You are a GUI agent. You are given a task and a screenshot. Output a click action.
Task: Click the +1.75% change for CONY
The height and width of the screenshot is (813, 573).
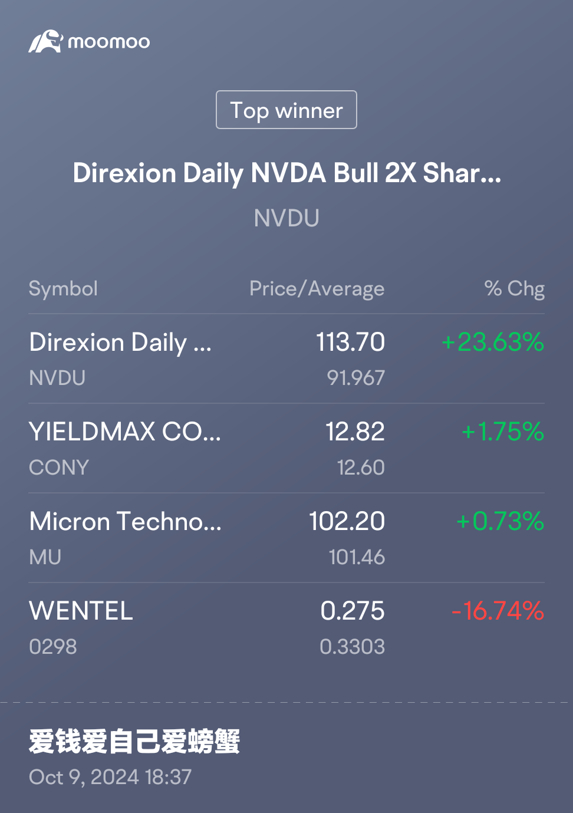pyautogui.click(x=503, y=432)
